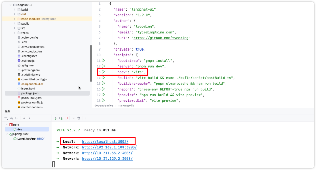Open .stylelintignore file

[31, 75]
